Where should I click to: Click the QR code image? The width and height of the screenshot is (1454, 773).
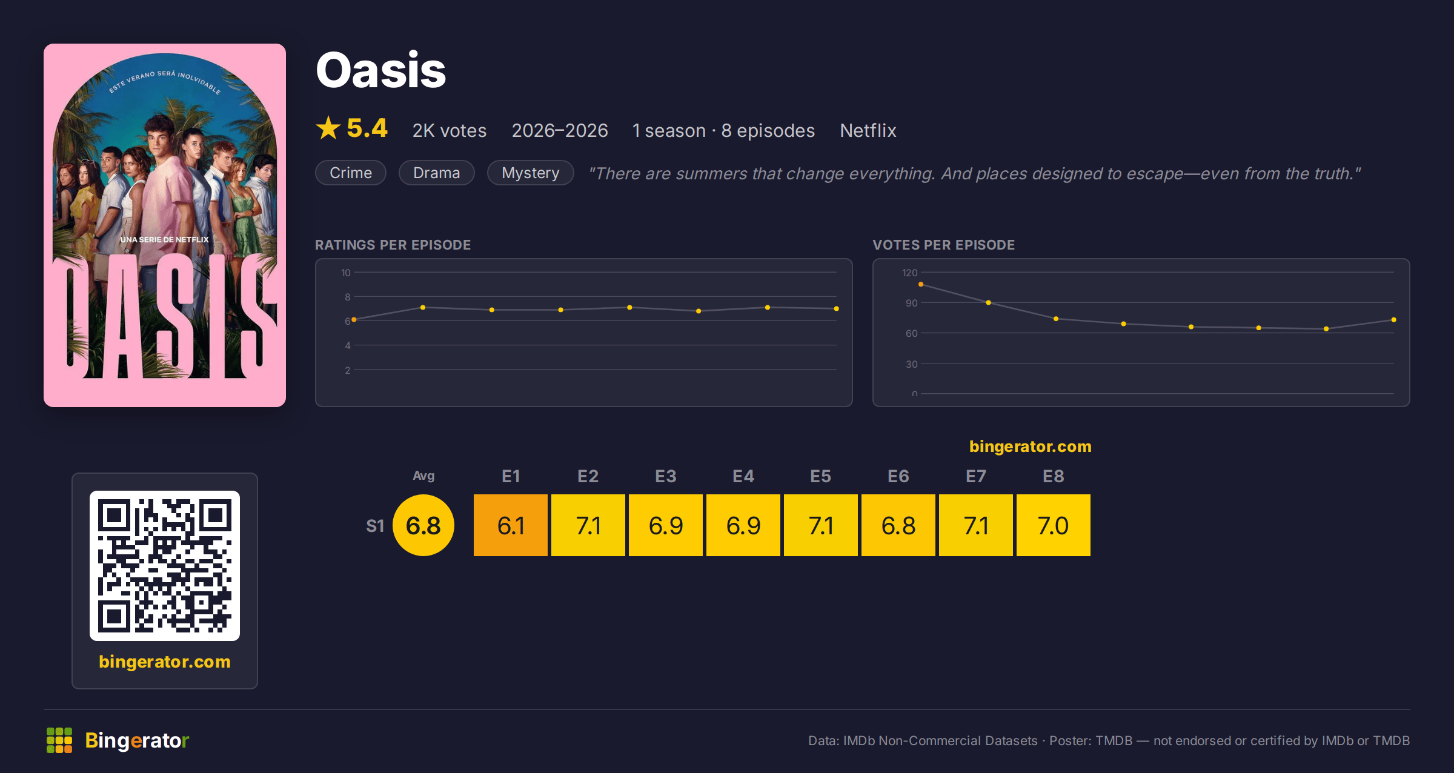coord(165,565)
